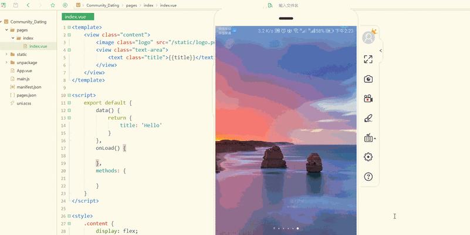Click the run play icon in toolbar
The image size is (470, 235).
pyautogui.click(x=65, y=5)
